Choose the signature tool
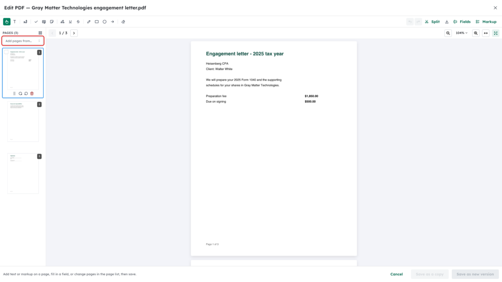This screenshot has width=502, height=282. coord(25,22)
